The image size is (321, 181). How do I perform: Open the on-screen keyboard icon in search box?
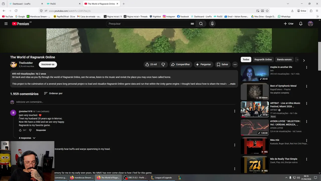point(192,24)
